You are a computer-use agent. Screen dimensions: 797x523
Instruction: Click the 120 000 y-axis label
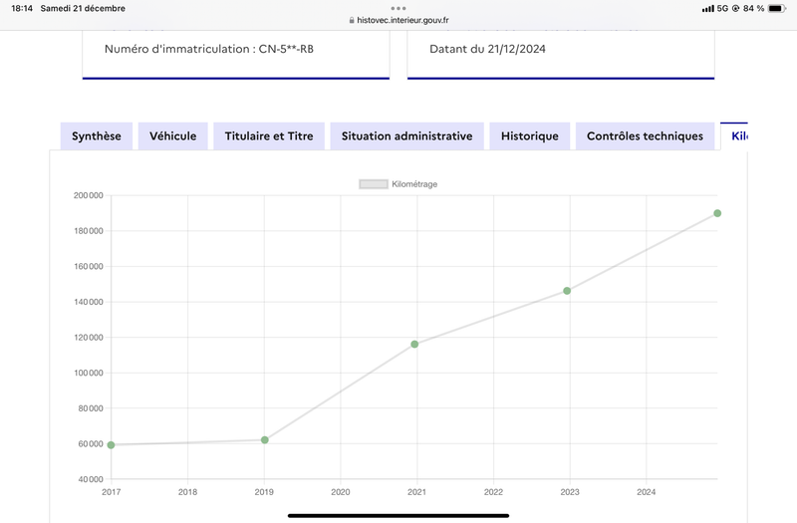tap(89, 338)
